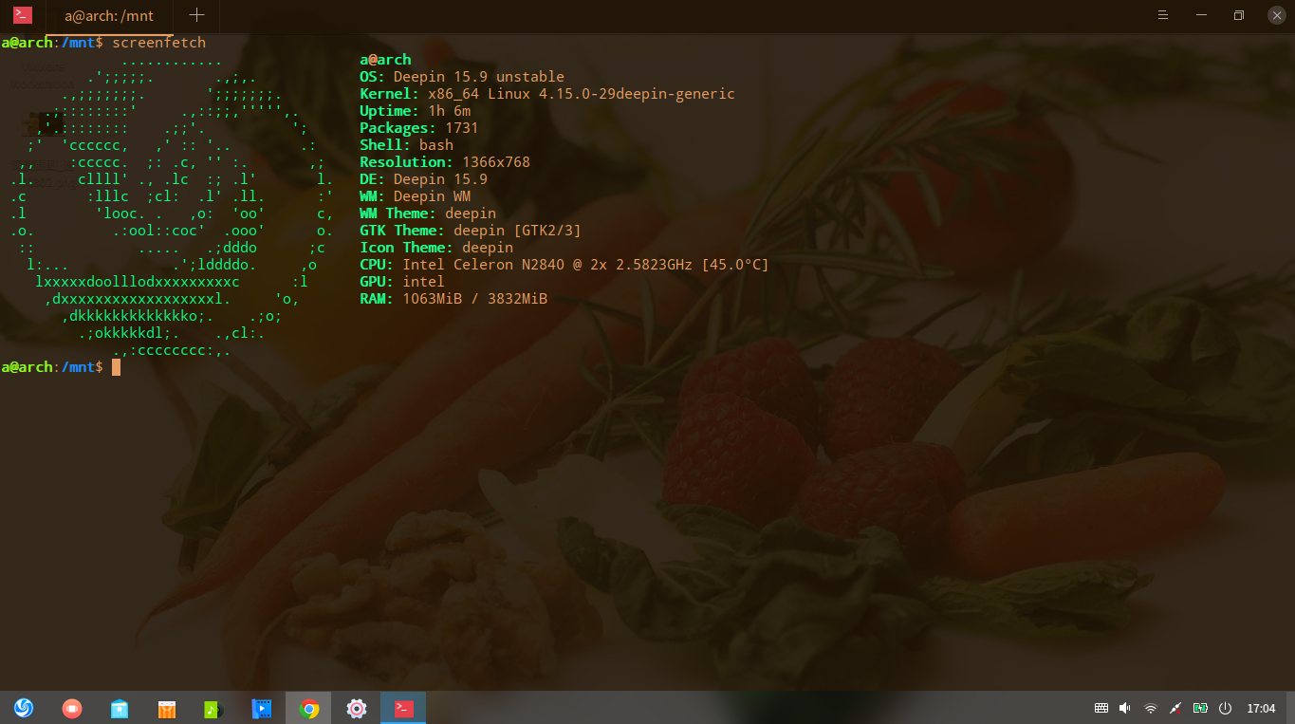Click the Resolution value '1366x768'
Viewport: 1295px width, 724px height.
[496, 162]
